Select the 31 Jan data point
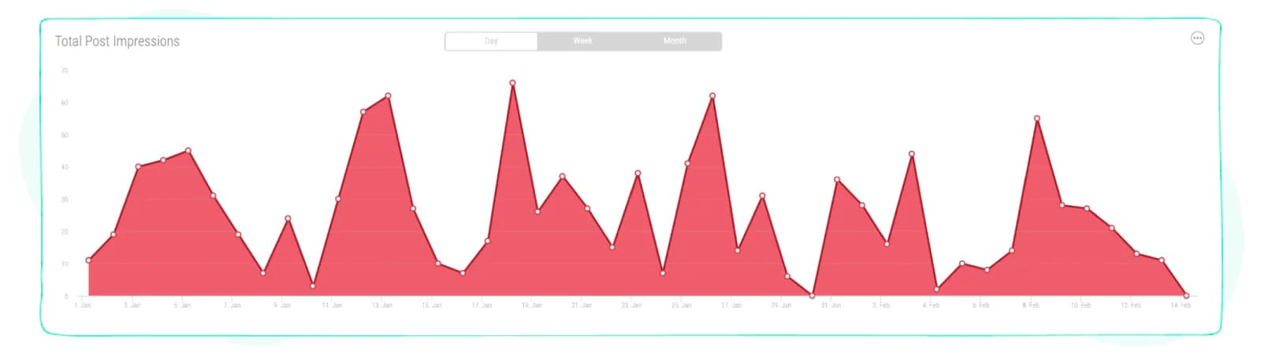Screen dimensions: 1261x354 coord(837,179)
